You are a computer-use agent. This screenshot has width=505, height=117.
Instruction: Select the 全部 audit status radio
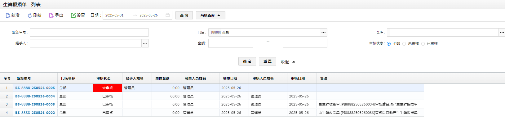click(389, 44)
